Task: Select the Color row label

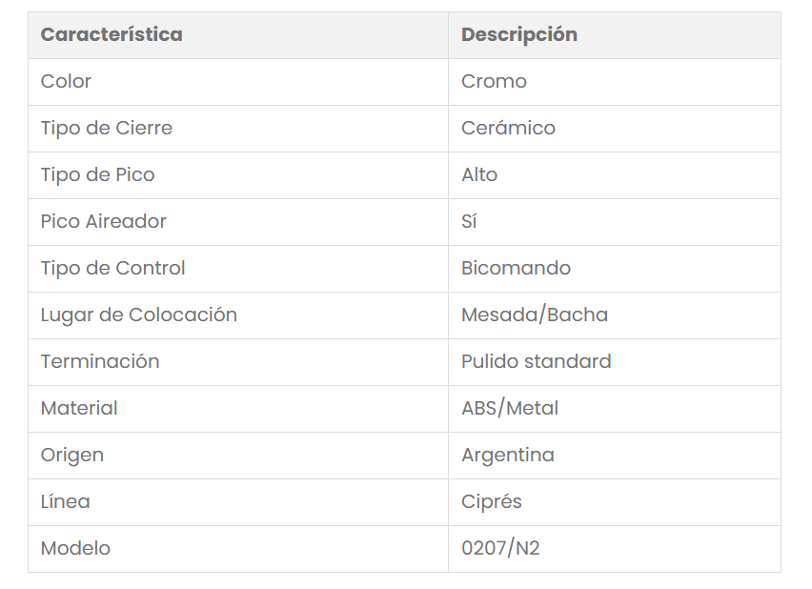Action: click(66, 81)
